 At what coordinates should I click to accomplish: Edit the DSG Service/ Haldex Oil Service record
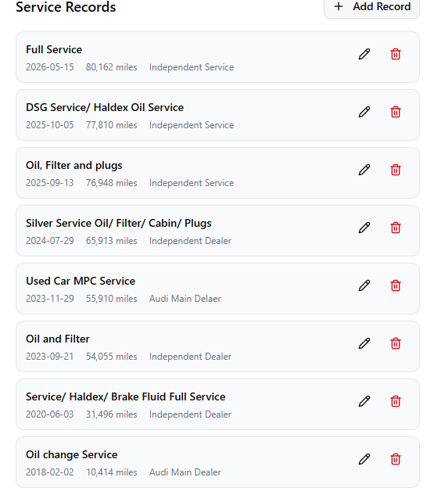[364, 112]
